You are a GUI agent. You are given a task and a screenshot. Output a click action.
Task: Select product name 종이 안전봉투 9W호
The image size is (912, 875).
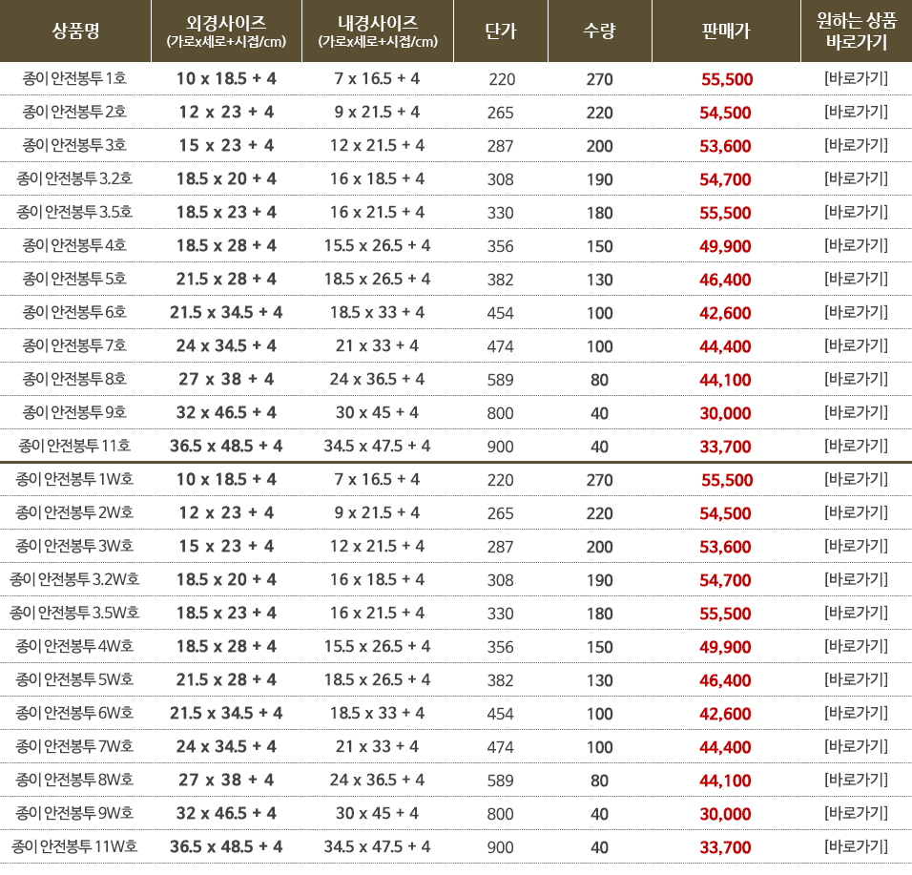[74, 813]
